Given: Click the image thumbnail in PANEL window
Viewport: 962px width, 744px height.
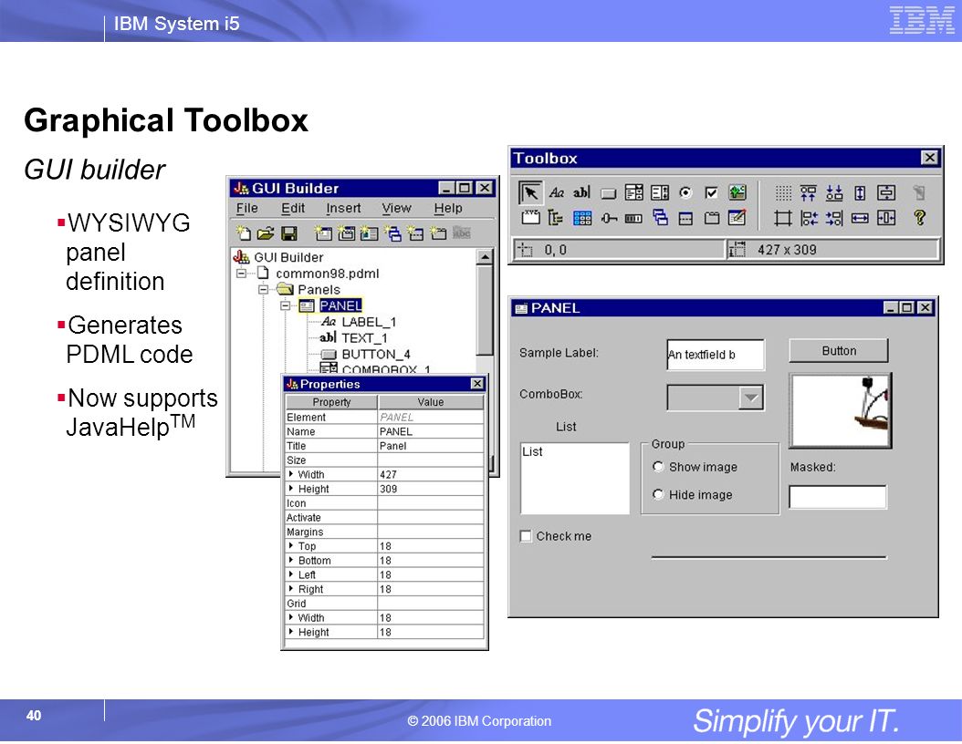Looking at the screenshot, I should pos(841,410).
